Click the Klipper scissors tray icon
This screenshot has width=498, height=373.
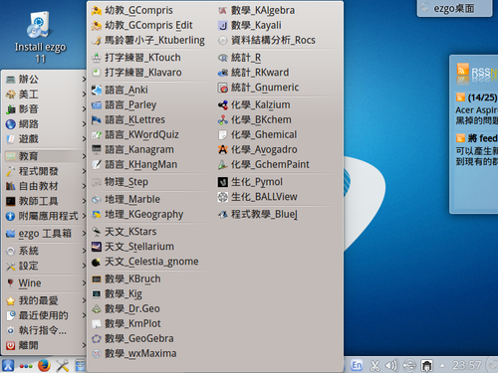coord(374,365)
